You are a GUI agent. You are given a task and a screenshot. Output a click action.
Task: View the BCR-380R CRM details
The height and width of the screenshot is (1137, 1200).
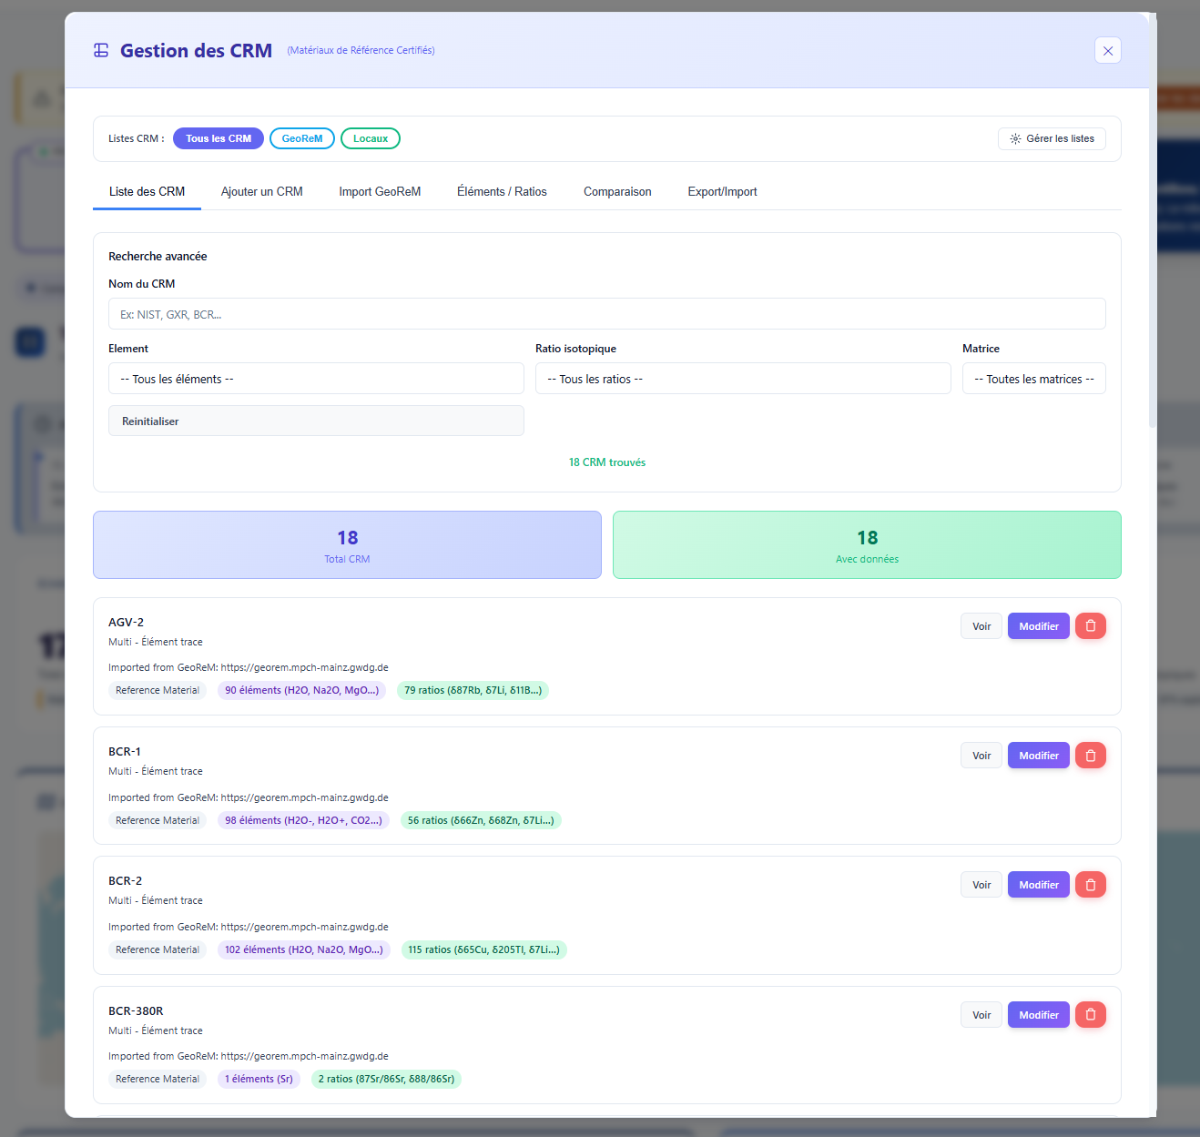coord(981,1015)
